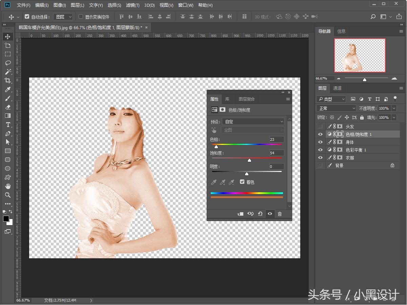Click the 饱和度 slider handle

pyautogui.click(x=249, y=160)
